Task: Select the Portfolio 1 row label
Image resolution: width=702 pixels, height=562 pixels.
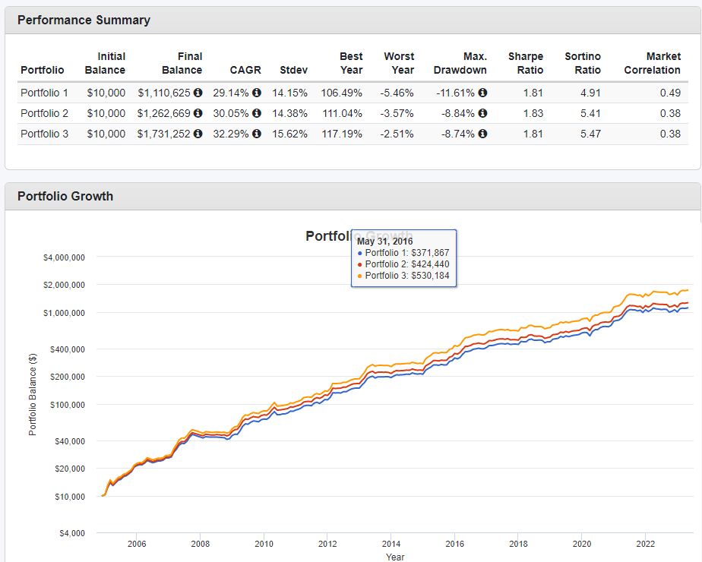Action: click(x=44, y=93)
